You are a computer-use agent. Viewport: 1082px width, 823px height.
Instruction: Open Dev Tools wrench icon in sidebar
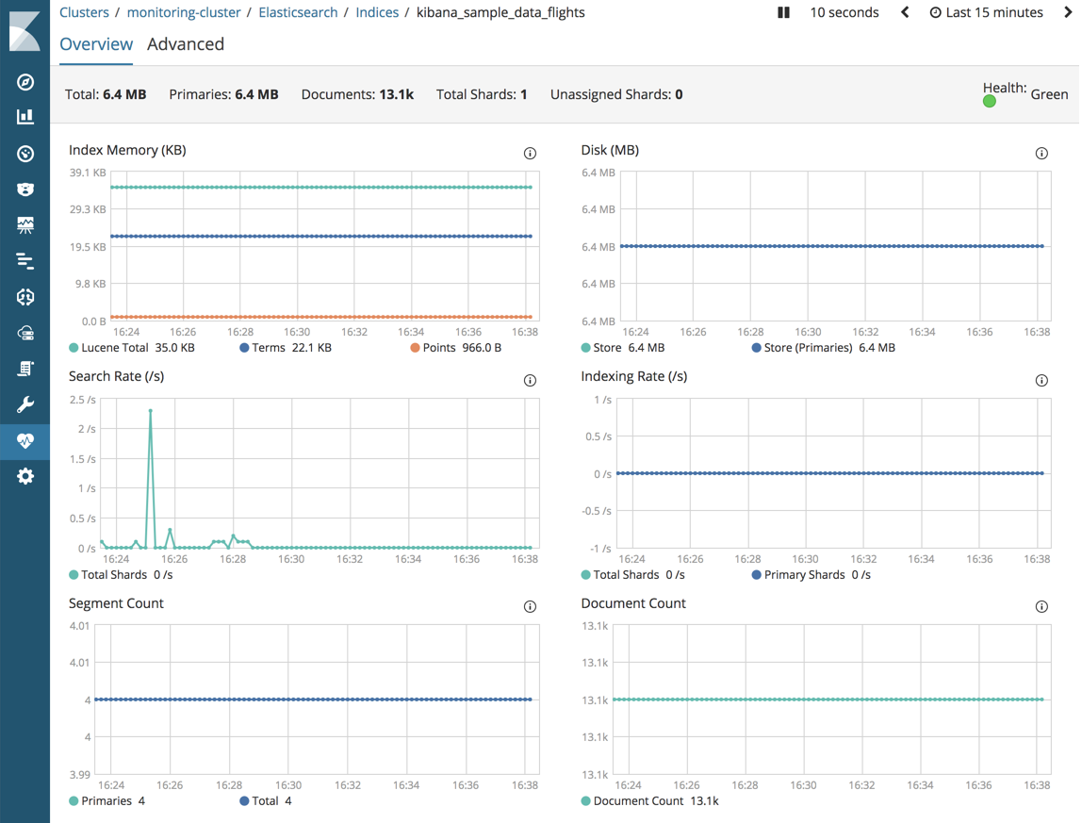point(24,403)
